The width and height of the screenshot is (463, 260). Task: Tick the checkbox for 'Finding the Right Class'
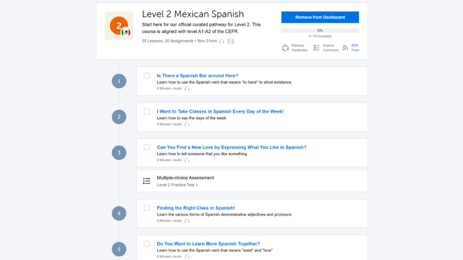(x=147, y=208)
